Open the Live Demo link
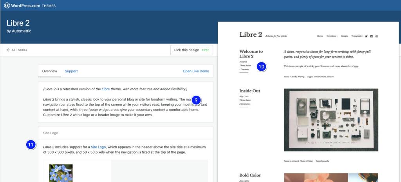 (196, 71)
